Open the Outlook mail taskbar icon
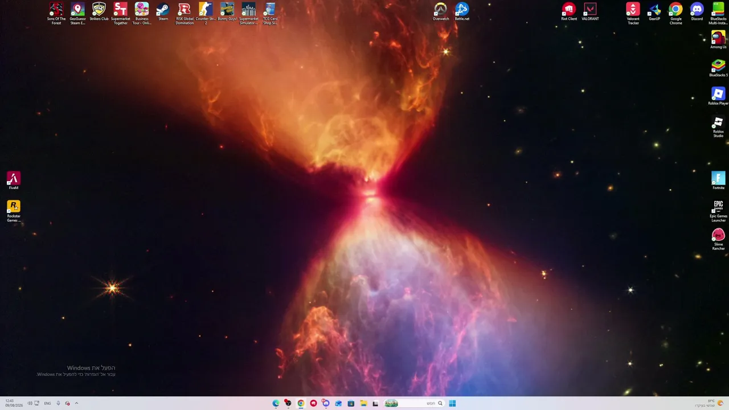Viewport: 729px width, 410px height. point(338,403)
